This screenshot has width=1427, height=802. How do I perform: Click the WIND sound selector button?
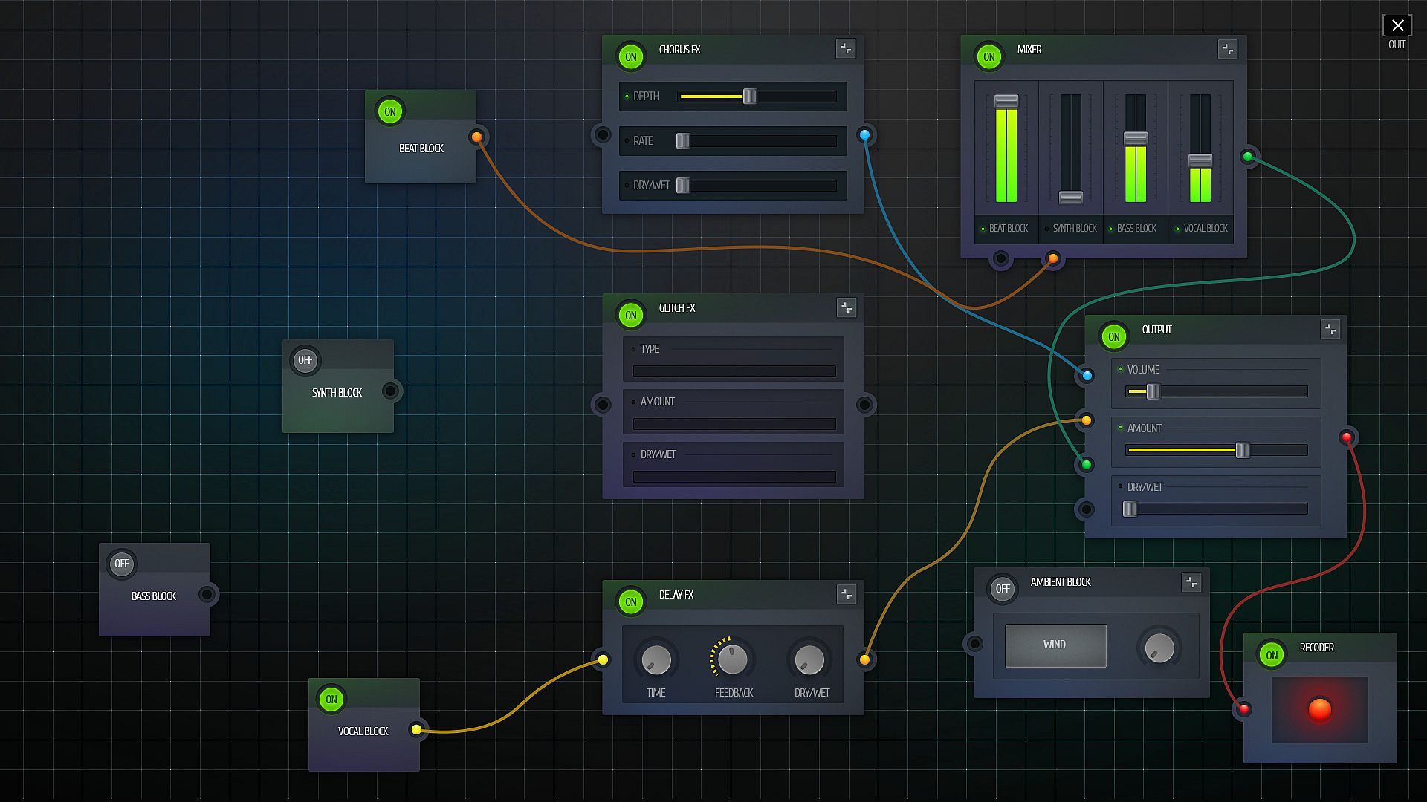(1055, 645)
